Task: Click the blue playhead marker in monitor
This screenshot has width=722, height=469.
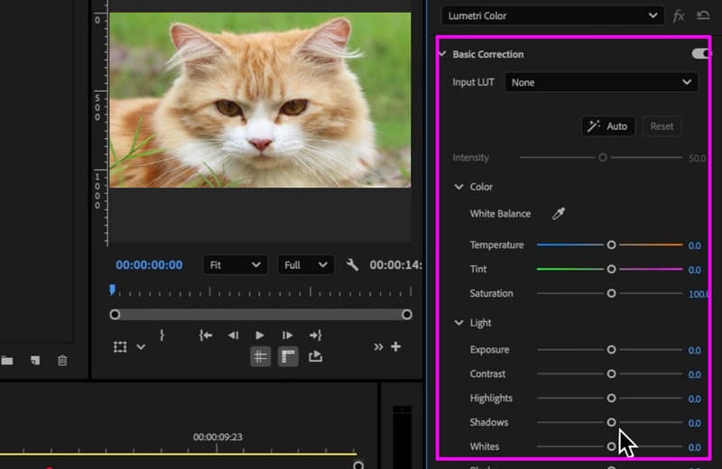Action: 112,290
